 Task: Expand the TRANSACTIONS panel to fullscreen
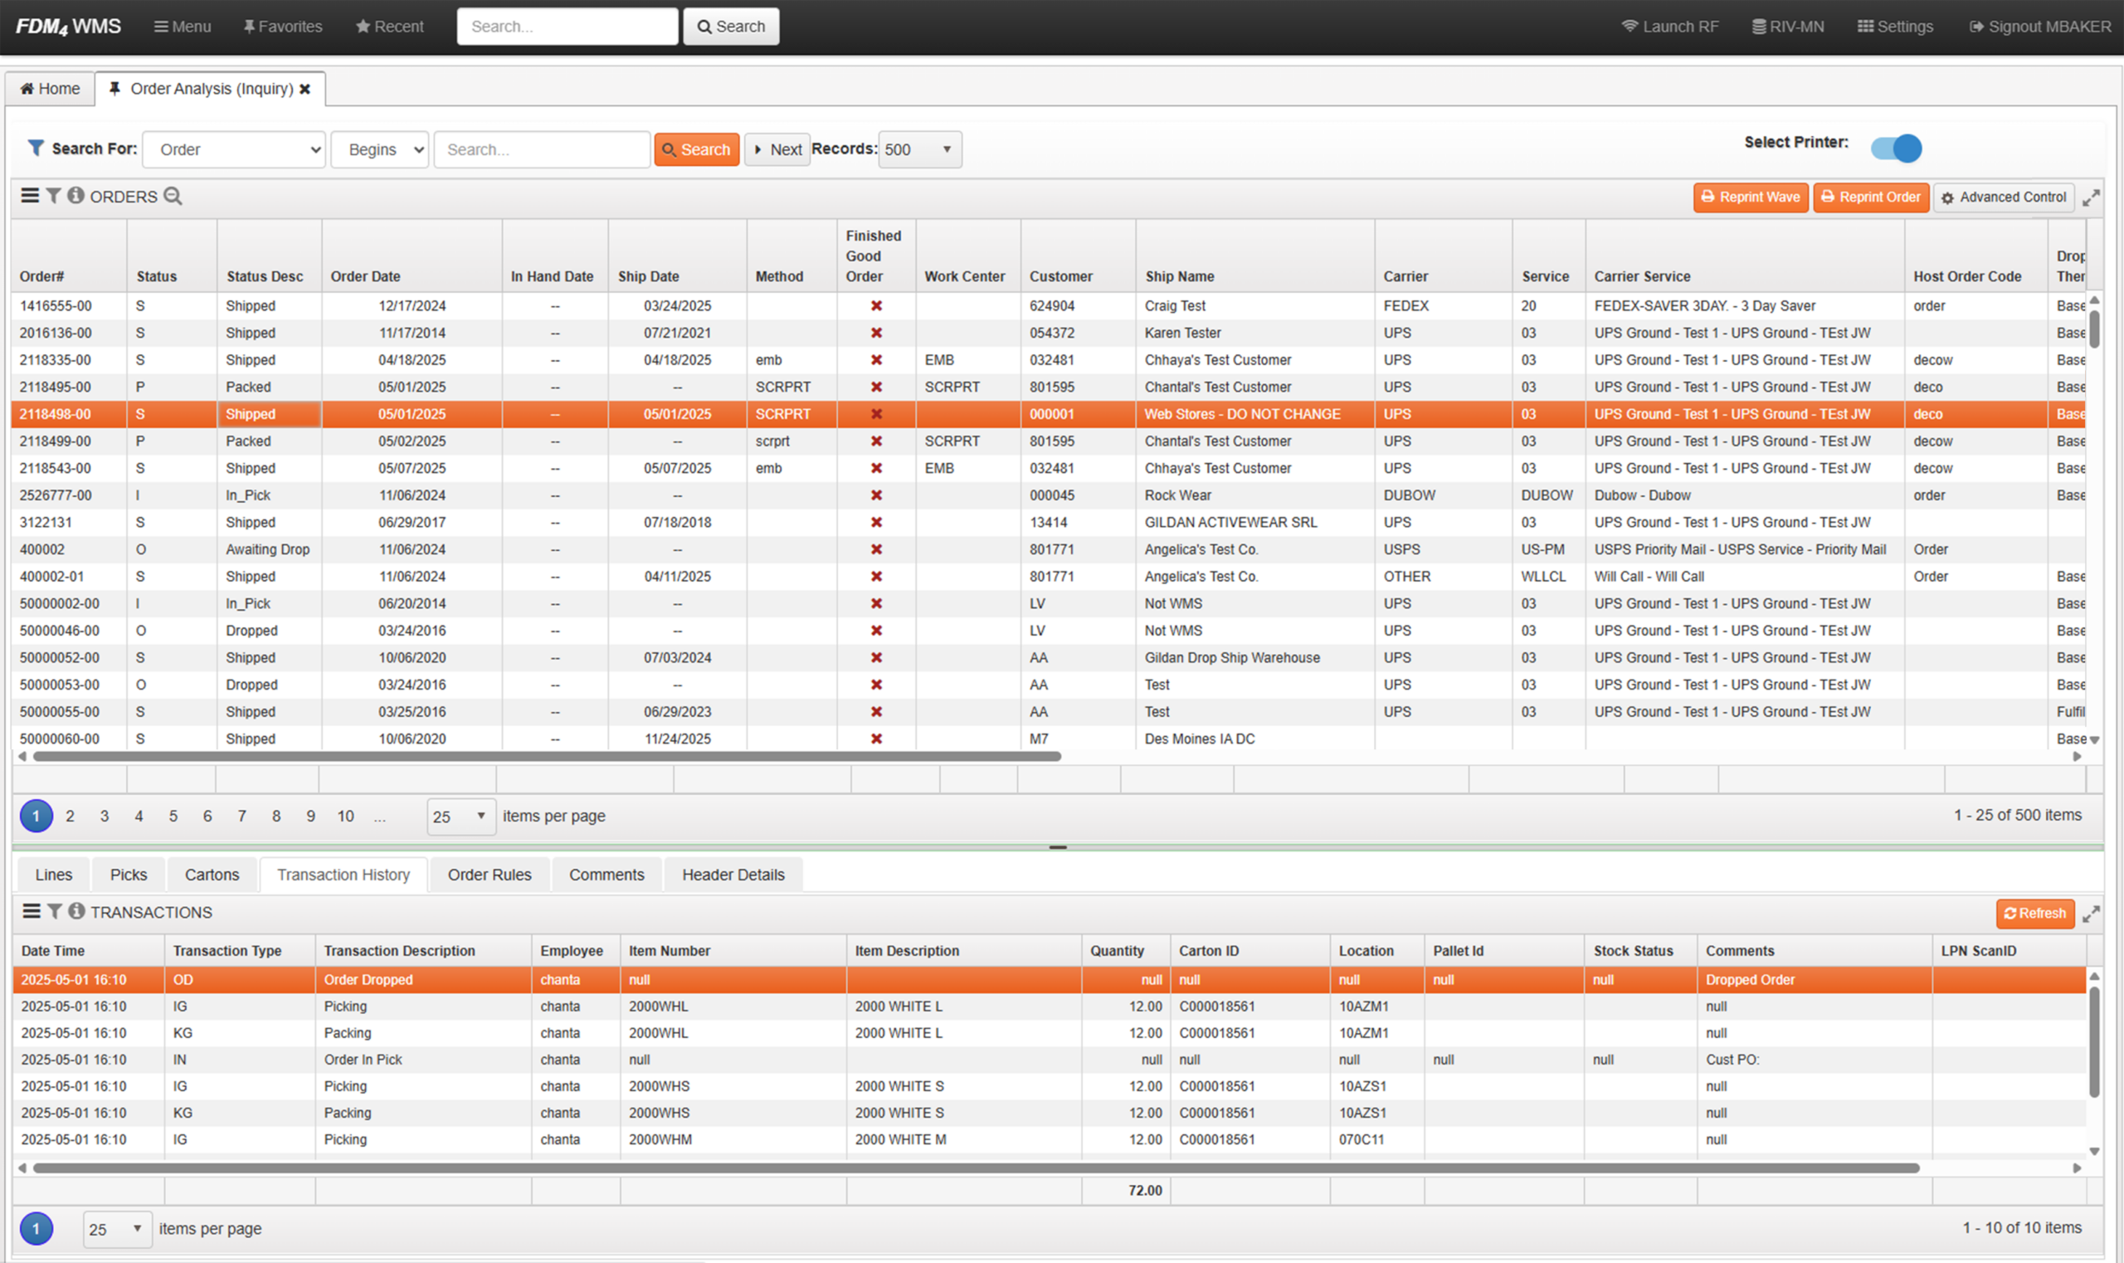(x=2091, y=914)
